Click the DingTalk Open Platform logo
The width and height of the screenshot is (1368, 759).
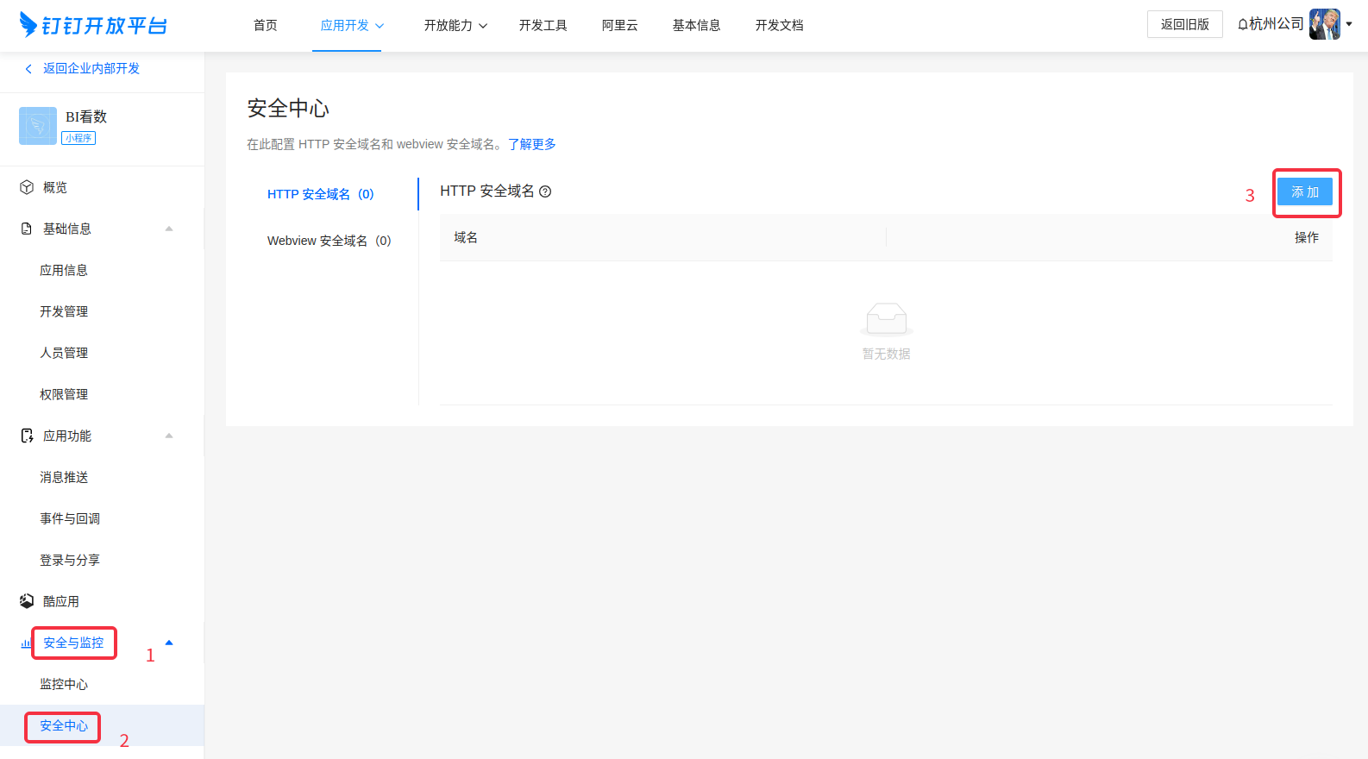click(x=93, y=25)
